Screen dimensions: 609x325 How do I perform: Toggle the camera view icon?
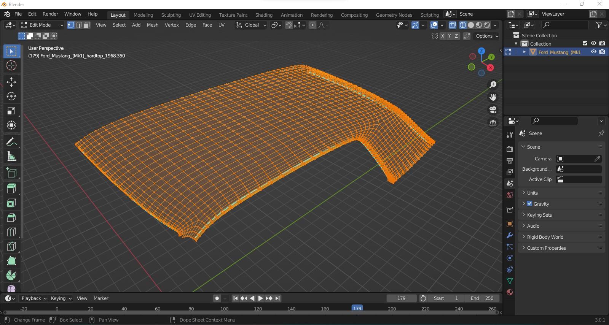point(493,110)
